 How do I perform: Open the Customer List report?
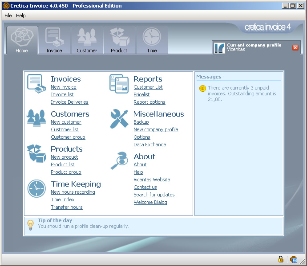148,87
